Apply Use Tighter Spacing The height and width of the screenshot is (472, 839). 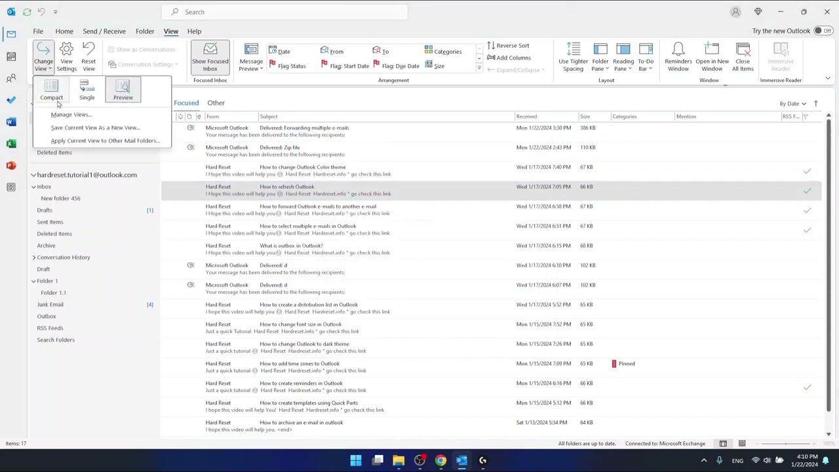(573, 57)
